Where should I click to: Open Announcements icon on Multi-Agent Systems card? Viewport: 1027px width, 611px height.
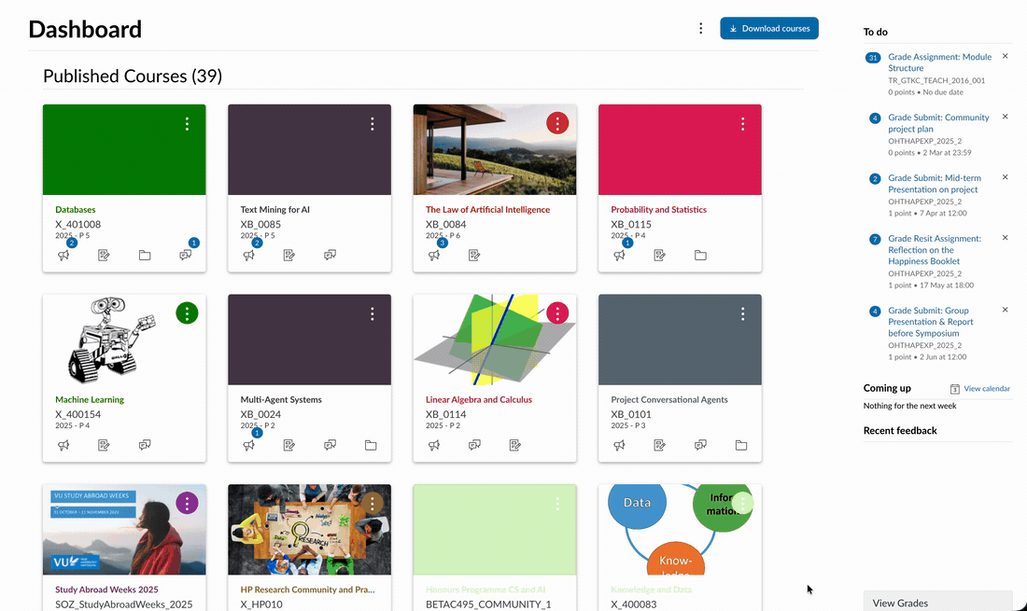(249, 445)
